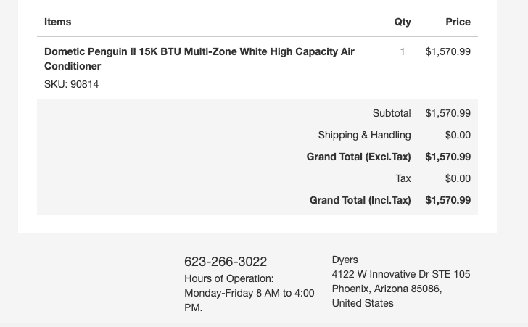Click the Dyers company name
Viewport: 528px width, 327px height.
(x=345, y=260)
